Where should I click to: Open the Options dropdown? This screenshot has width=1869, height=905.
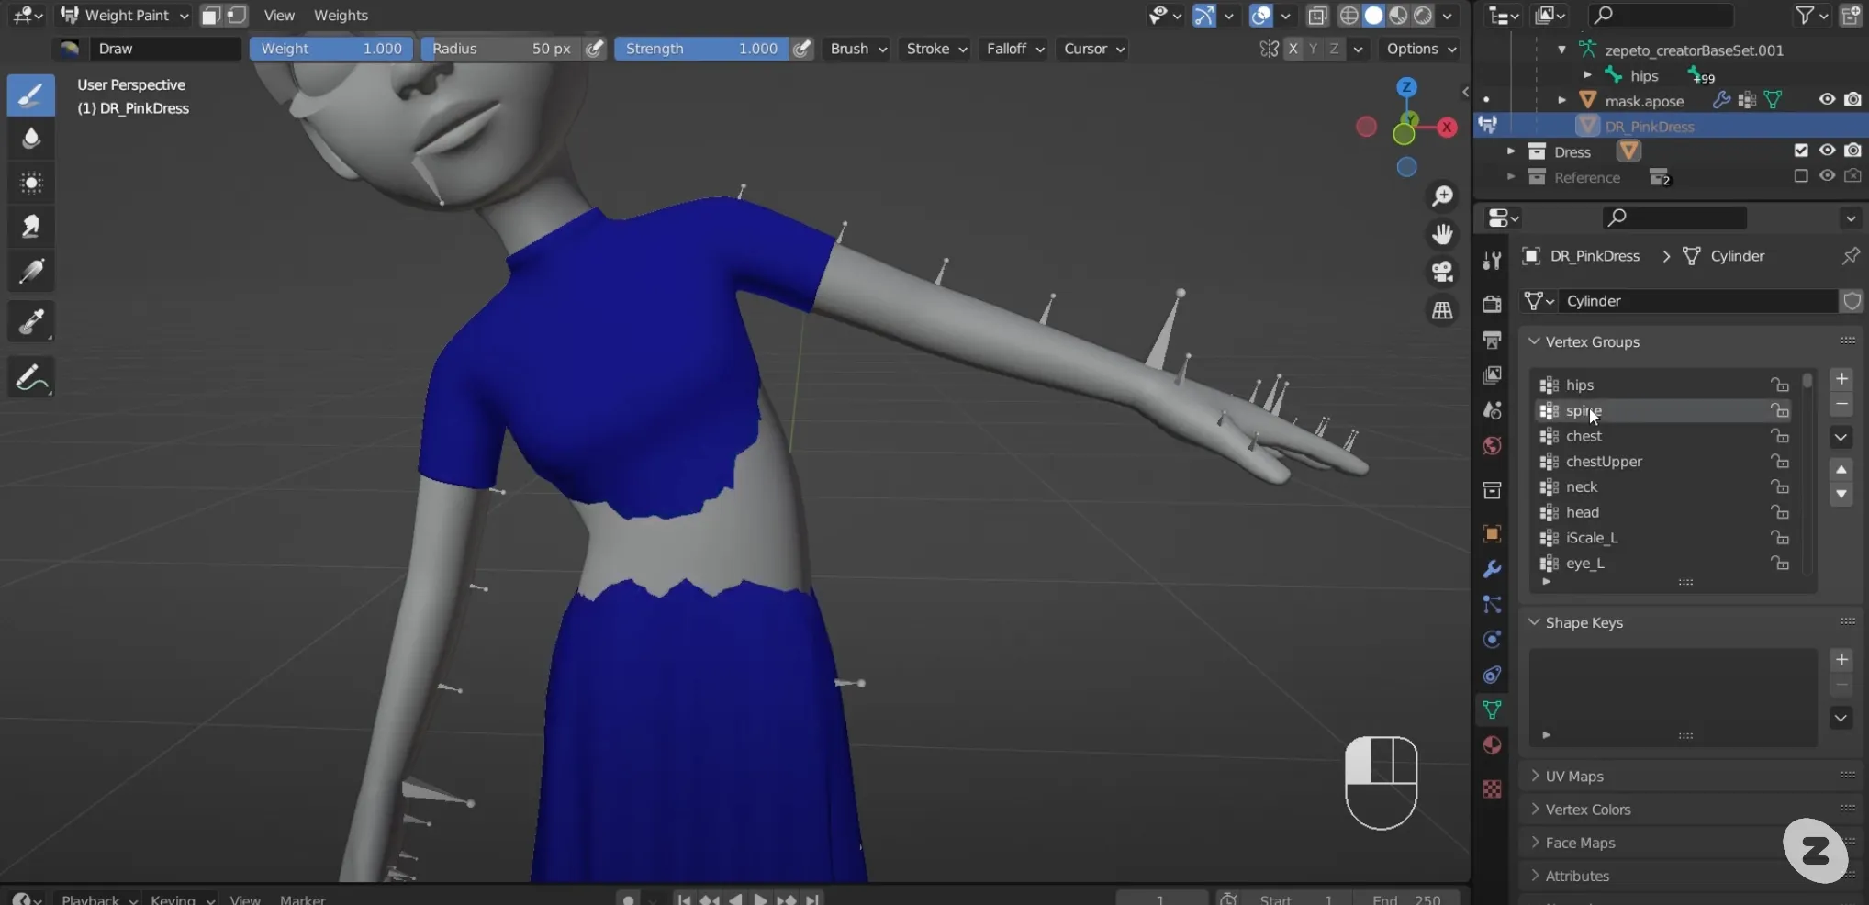click(x=1421, y=49)
